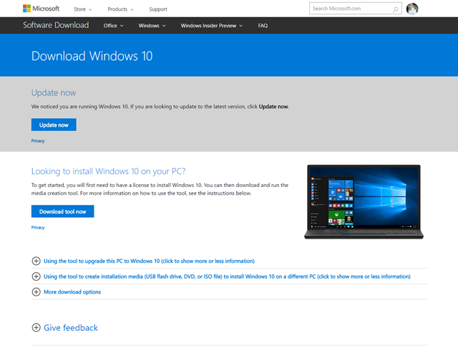458x351 pixels.
Task: Click the Microsoft logo
Action: [41, 9]
